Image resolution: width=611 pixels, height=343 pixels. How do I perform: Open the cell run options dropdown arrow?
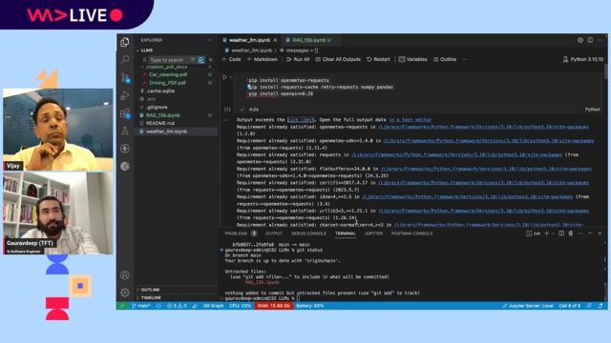click(x=231, y=77)
